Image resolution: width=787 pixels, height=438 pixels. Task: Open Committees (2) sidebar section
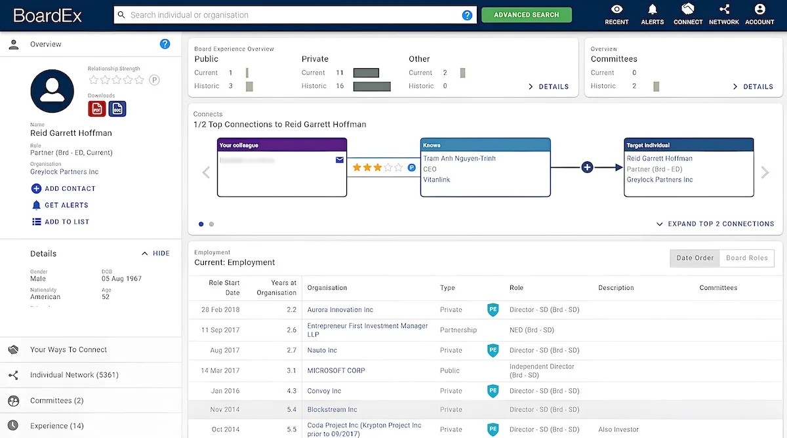point(91,401)
